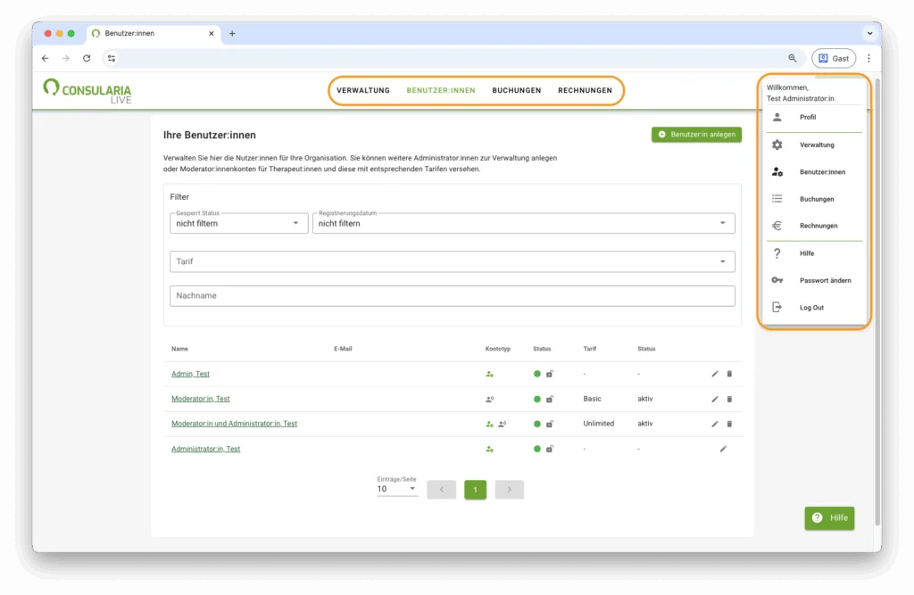Image resolution: width=914 pixels, height=595 pixels.
Task: Expand the Registrierungsdatum filter dropdown
Action: [523, 223]
